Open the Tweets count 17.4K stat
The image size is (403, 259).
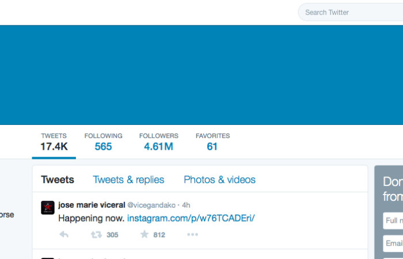(54, 142)
